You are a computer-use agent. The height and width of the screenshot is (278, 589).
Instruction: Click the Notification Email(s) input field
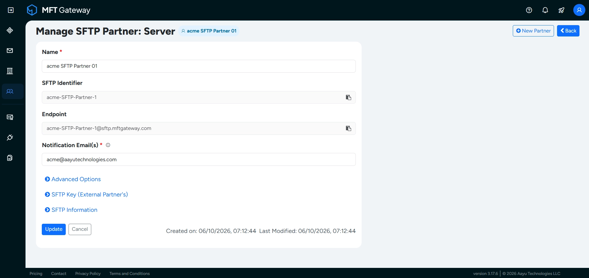(x=199, y=159)
